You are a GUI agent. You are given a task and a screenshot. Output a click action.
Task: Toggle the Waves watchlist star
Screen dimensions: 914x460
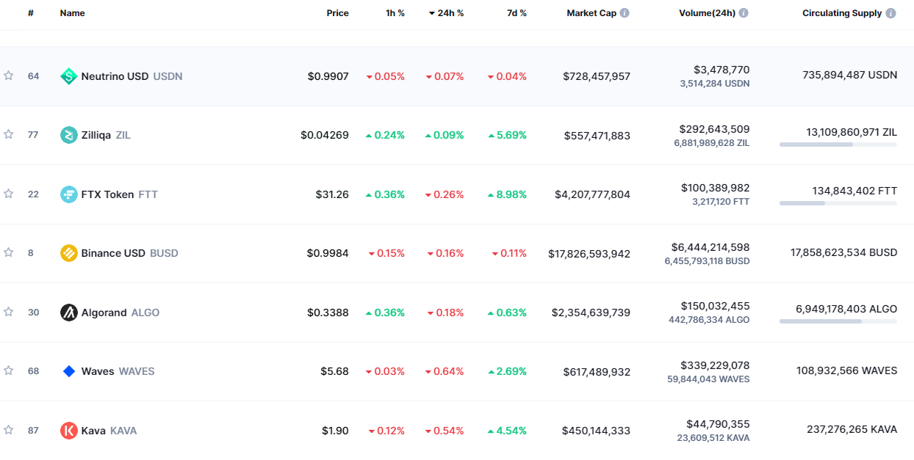click(9, 370)
